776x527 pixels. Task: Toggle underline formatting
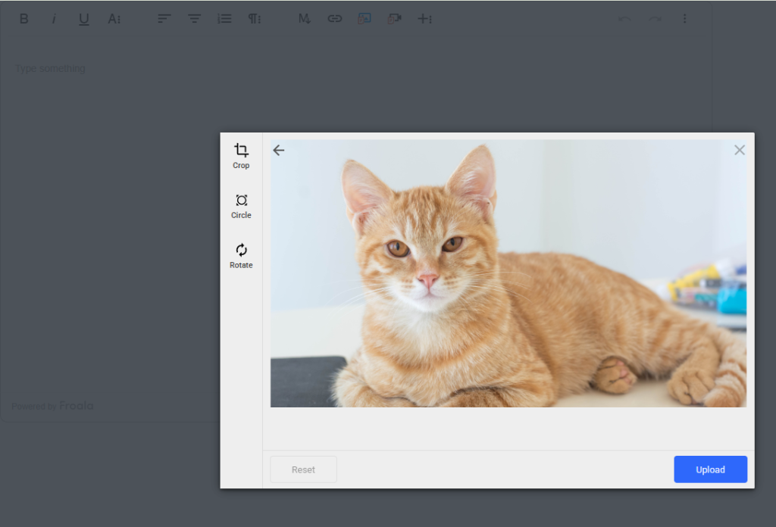pos(83,18)
